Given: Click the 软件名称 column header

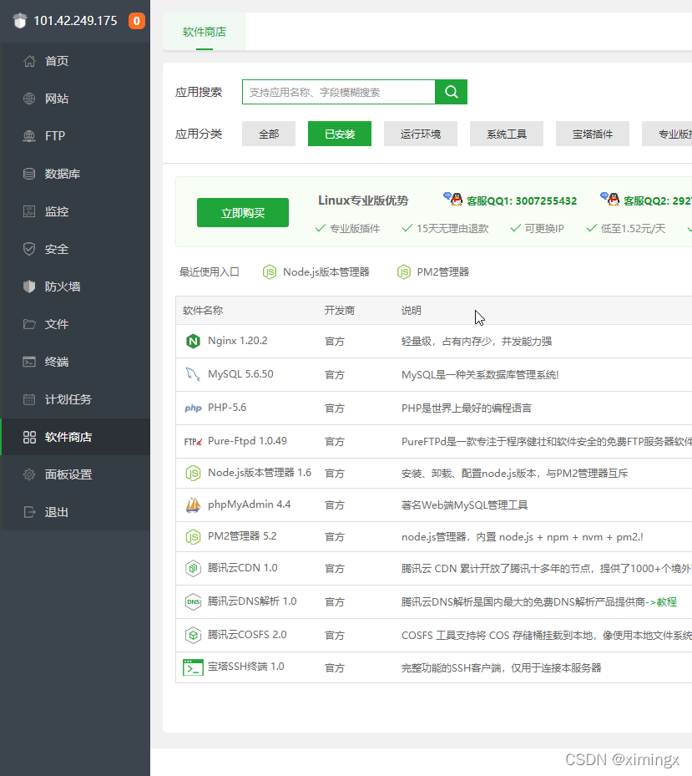Looking at the screenshot, I should point(203,310).
